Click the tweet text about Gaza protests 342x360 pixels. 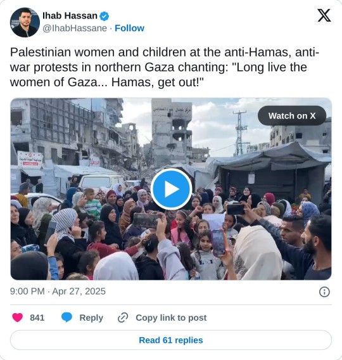click(x=165, y=67)
